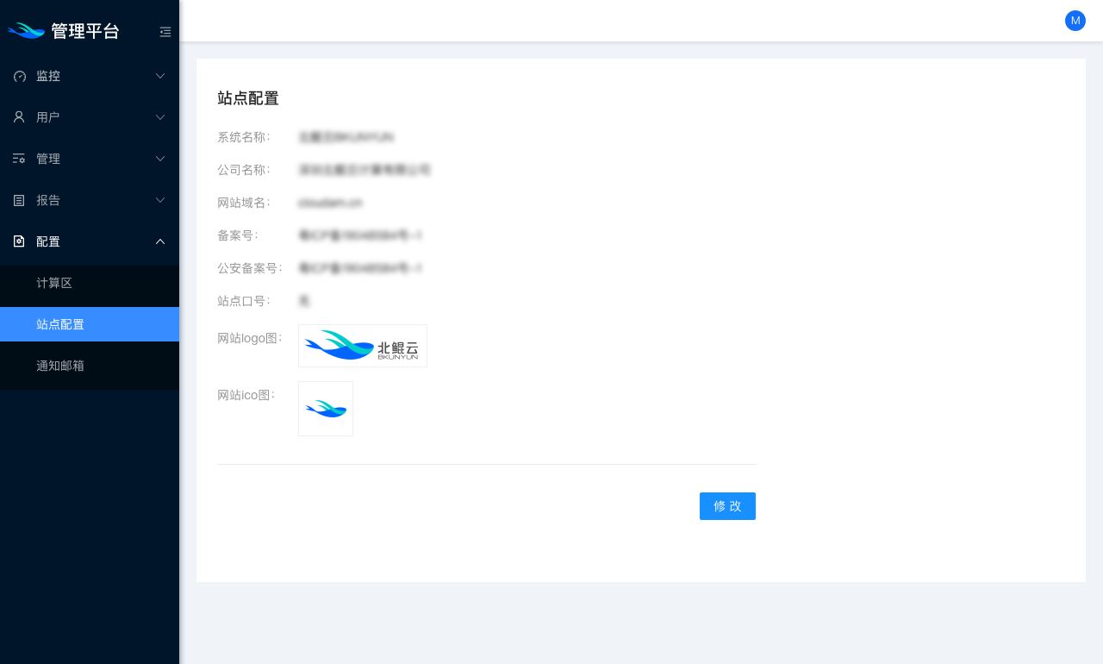This screenshot has width=1103, height=664.
Task: Click the 报告 document icon
Action: pyautogui.click(x=19, y=200)
